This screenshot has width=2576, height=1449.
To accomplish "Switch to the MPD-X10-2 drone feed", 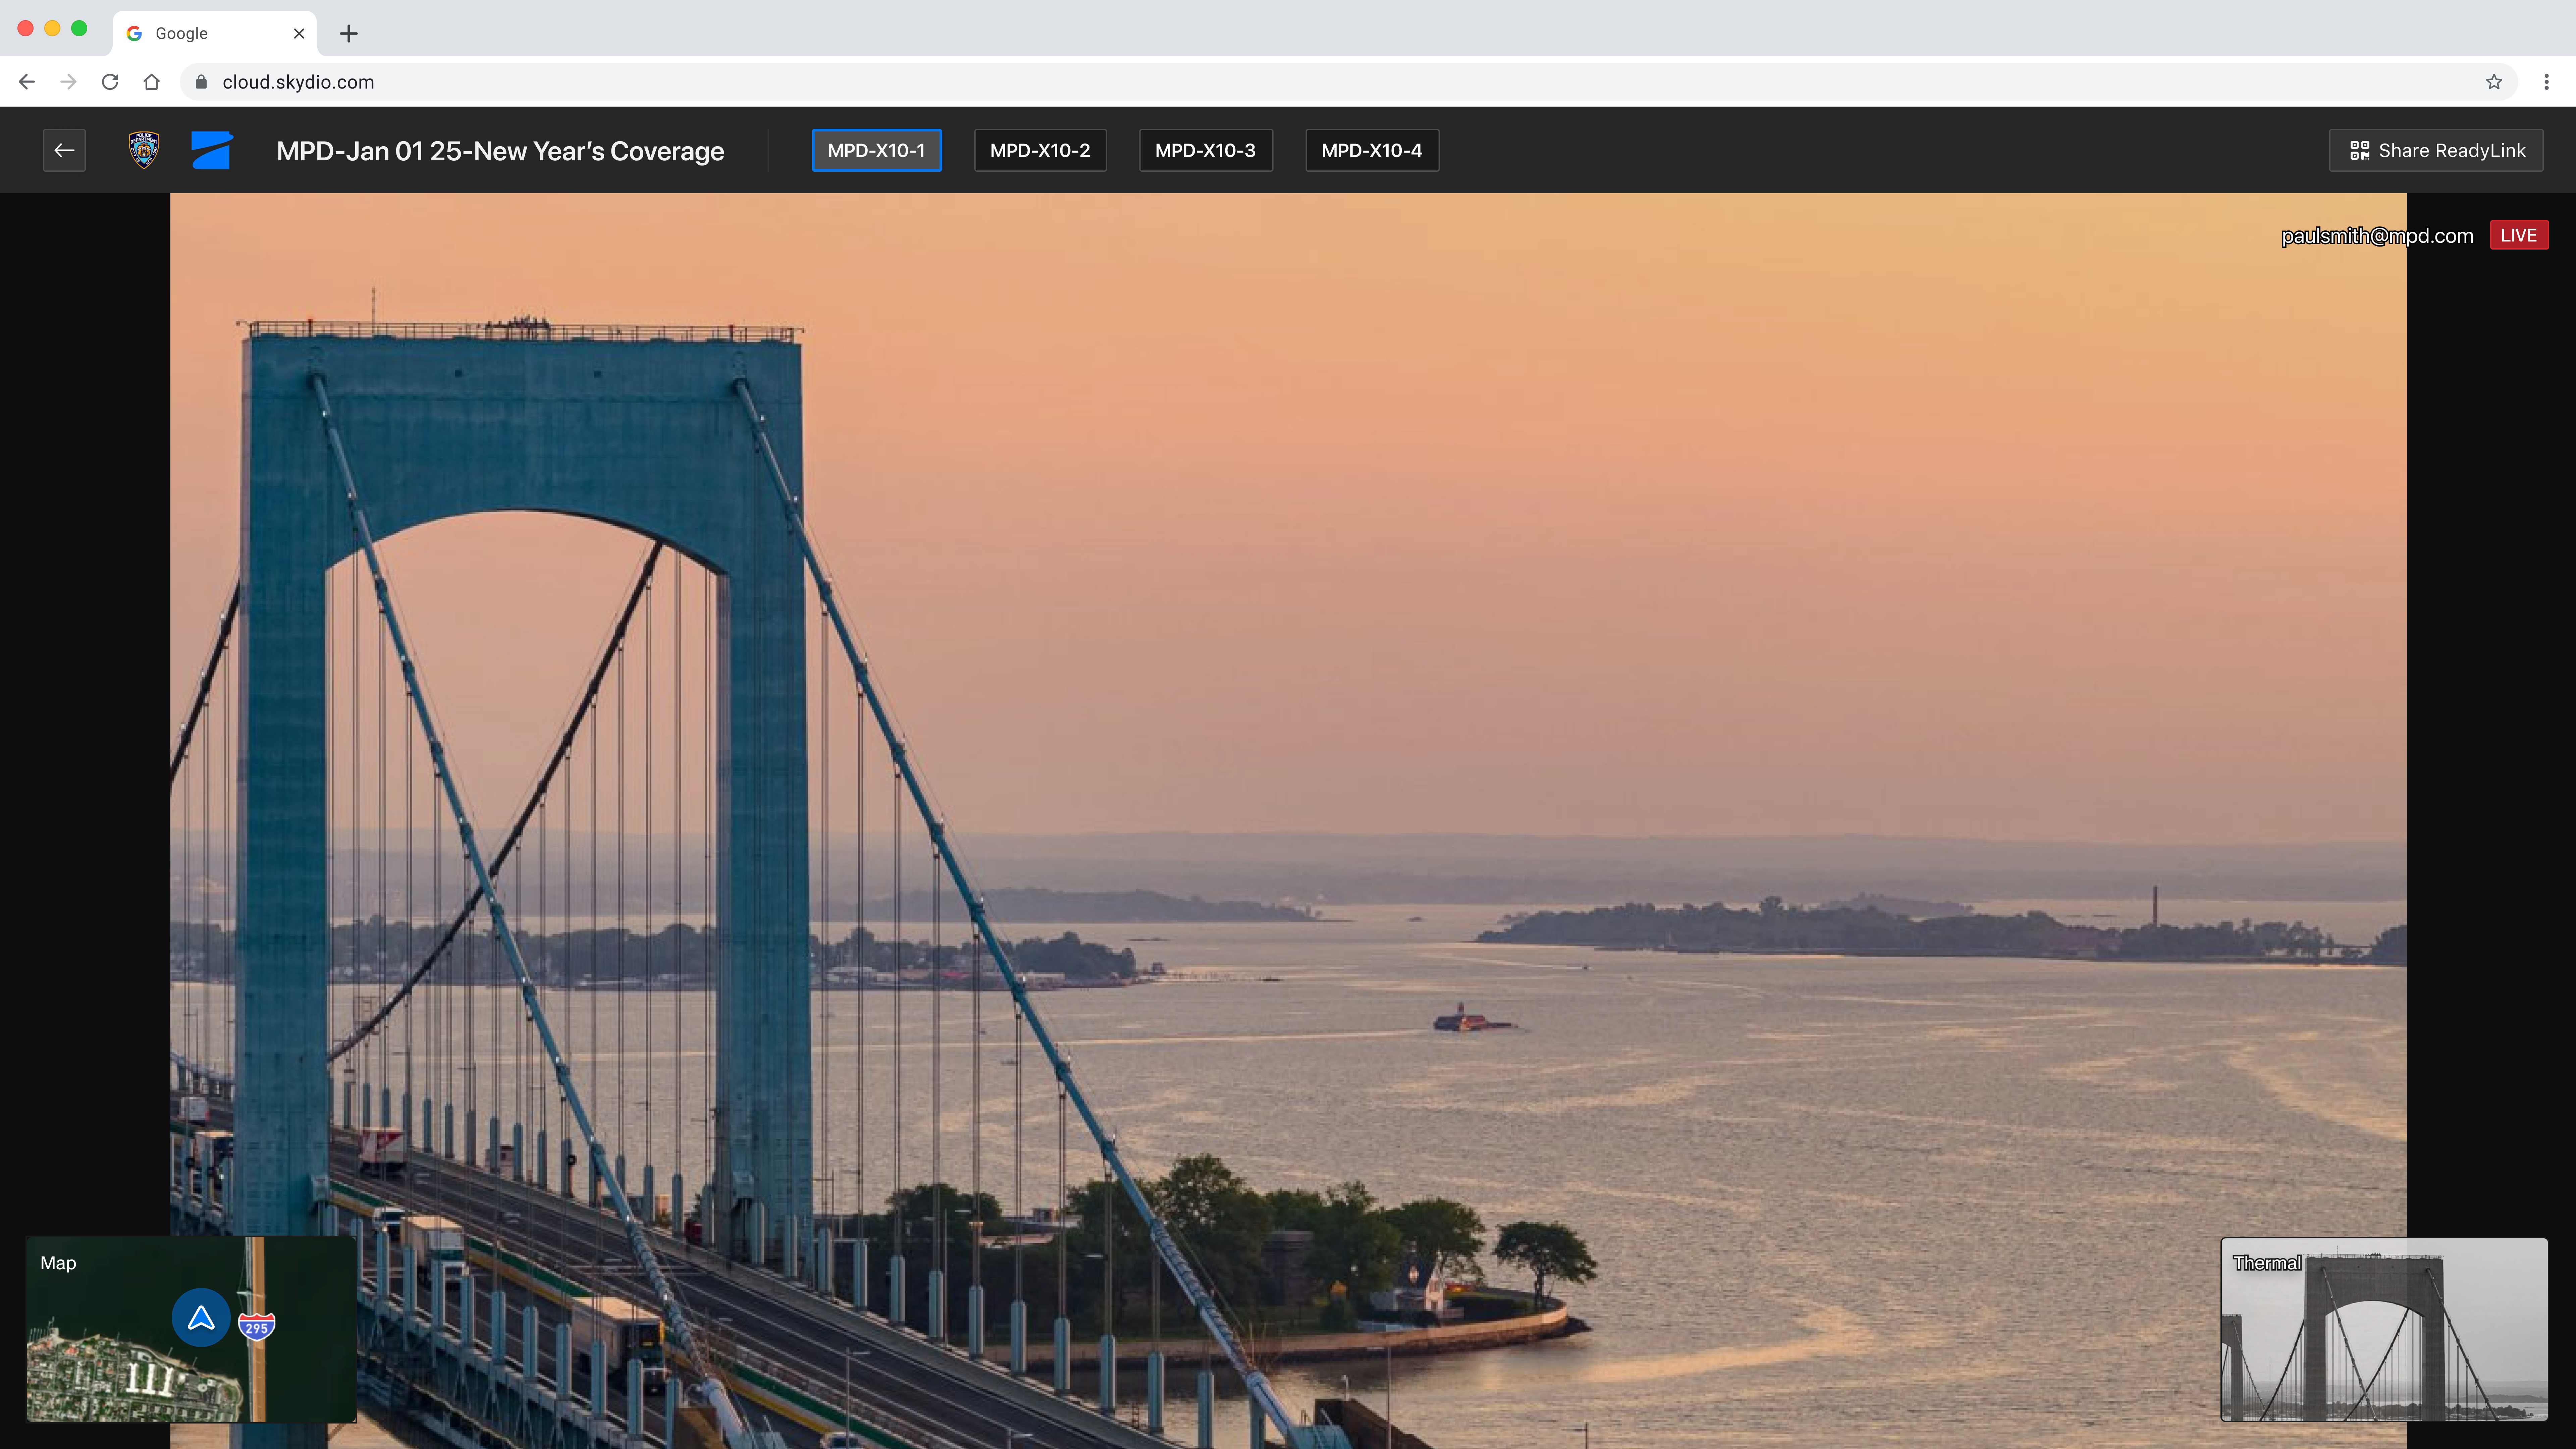I will click(x=1040, y=150).
